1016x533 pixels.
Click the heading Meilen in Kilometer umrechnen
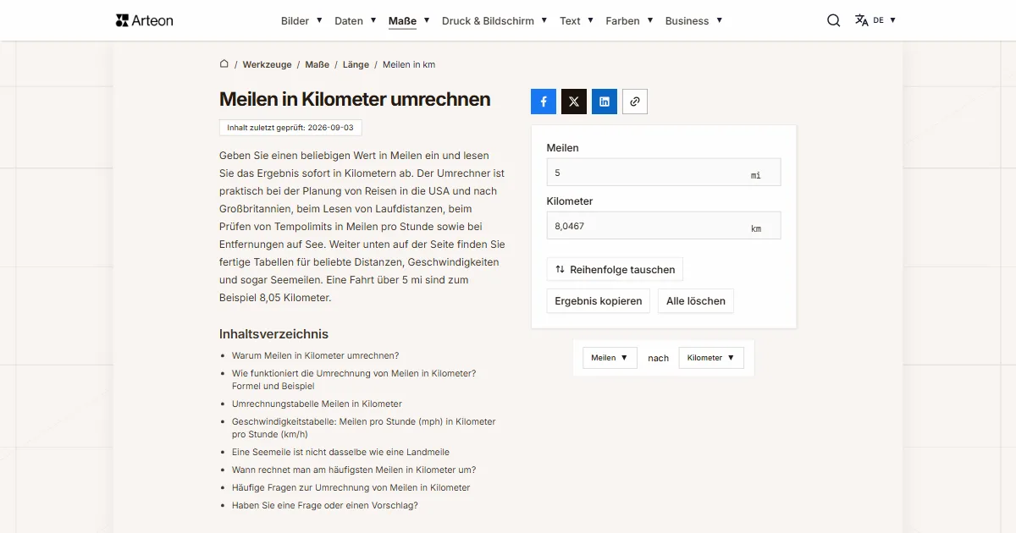coord(355,99)
